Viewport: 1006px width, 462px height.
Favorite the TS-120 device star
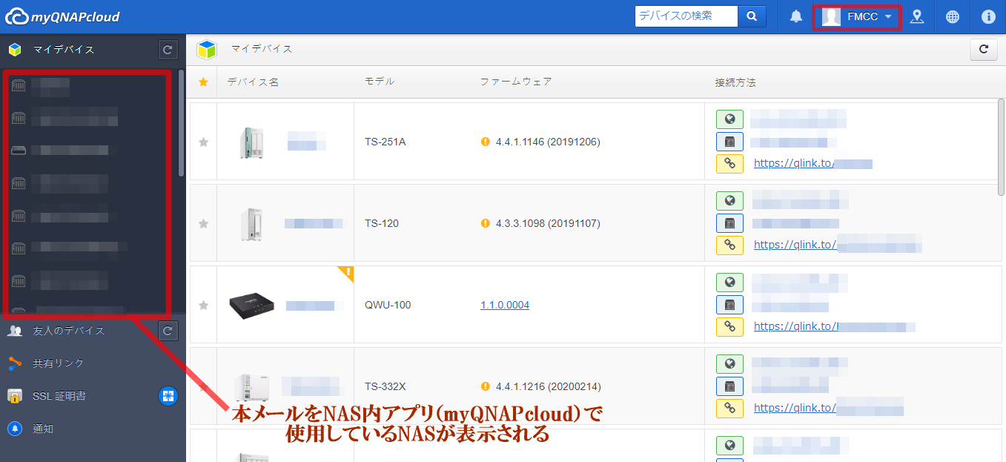[203, 223]
